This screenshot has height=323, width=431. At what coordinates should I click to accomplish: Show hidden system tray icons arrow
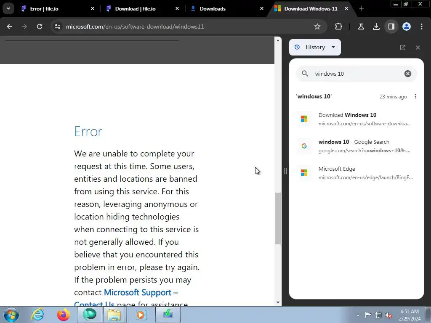358,315
